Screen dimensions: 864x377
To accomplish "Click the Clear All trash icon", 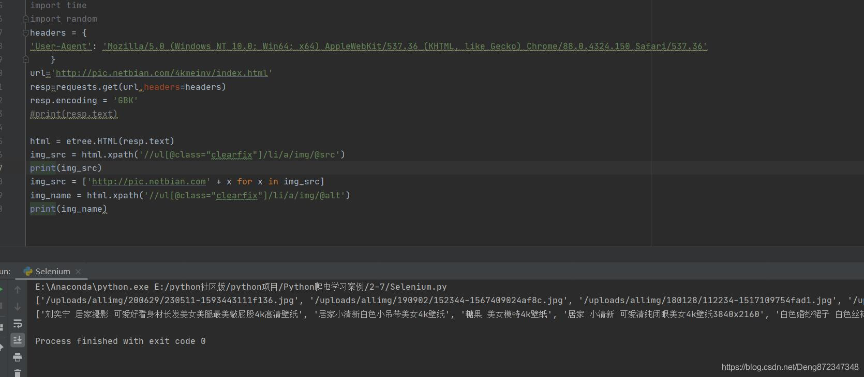I will pyautogui.click(x=18, y=373).
